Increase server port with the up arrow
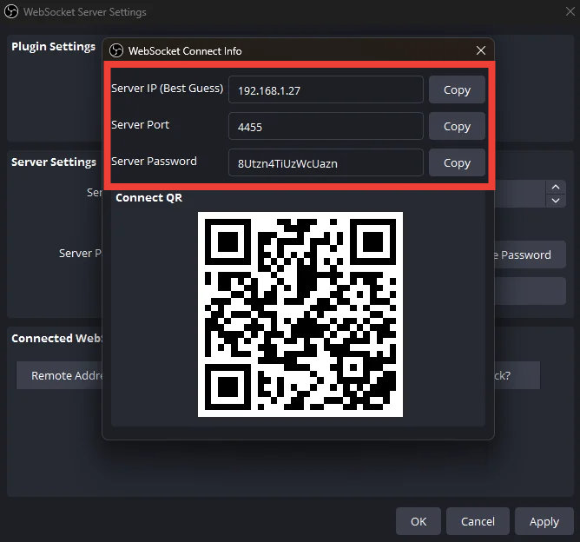Screen dimensions: 580x542 pos(556,188)
